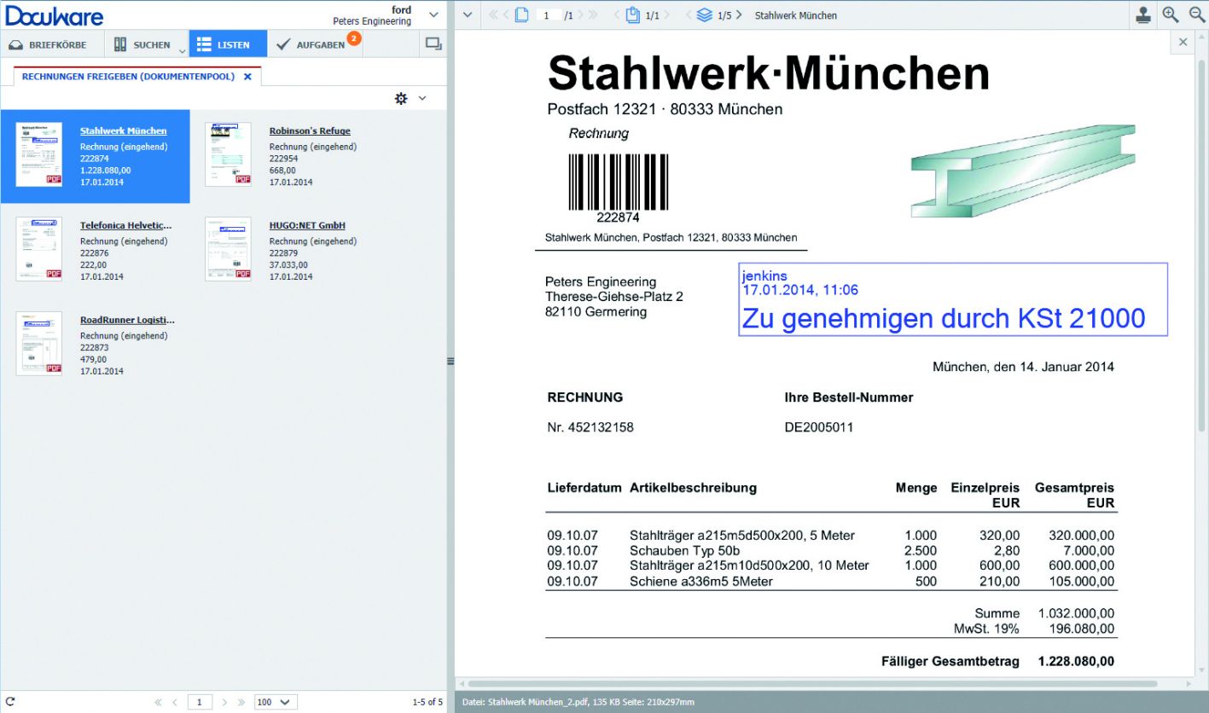Expand the viewer toolbar dropdown arrow
Screen dimensions: 1209x713
(467, 14)
